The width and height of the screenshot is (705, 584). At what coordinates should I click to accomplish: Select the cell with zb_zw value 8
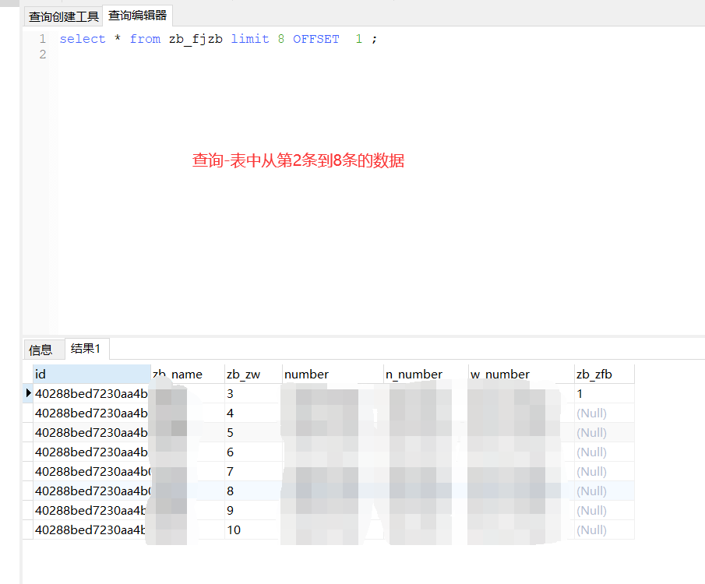point(253,491)
